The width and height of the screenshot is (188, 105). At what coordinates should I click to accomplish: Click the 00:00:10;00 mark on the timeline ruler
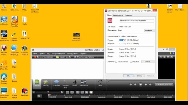tap(68, 97)
